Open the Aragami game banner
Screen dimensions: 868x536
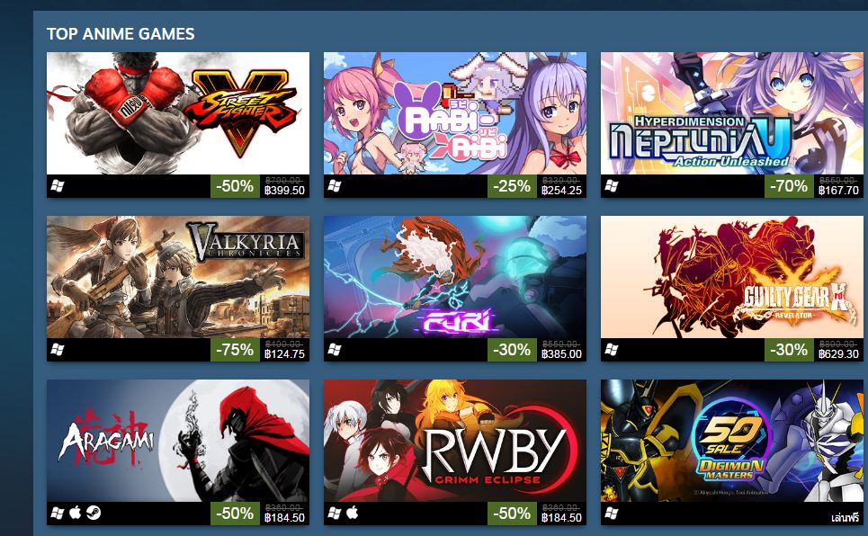178,441
